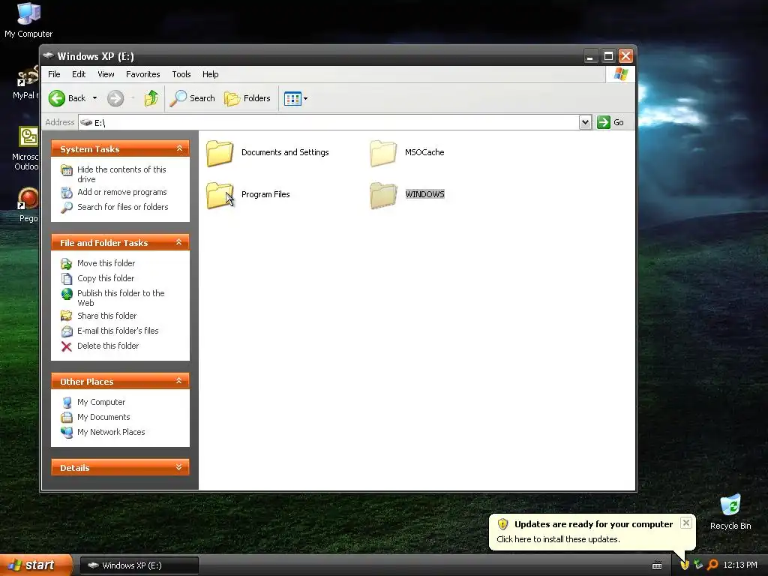Open My Documents in Other Places
The height and width of the screenshot is (576, 768).
[103, 417]
